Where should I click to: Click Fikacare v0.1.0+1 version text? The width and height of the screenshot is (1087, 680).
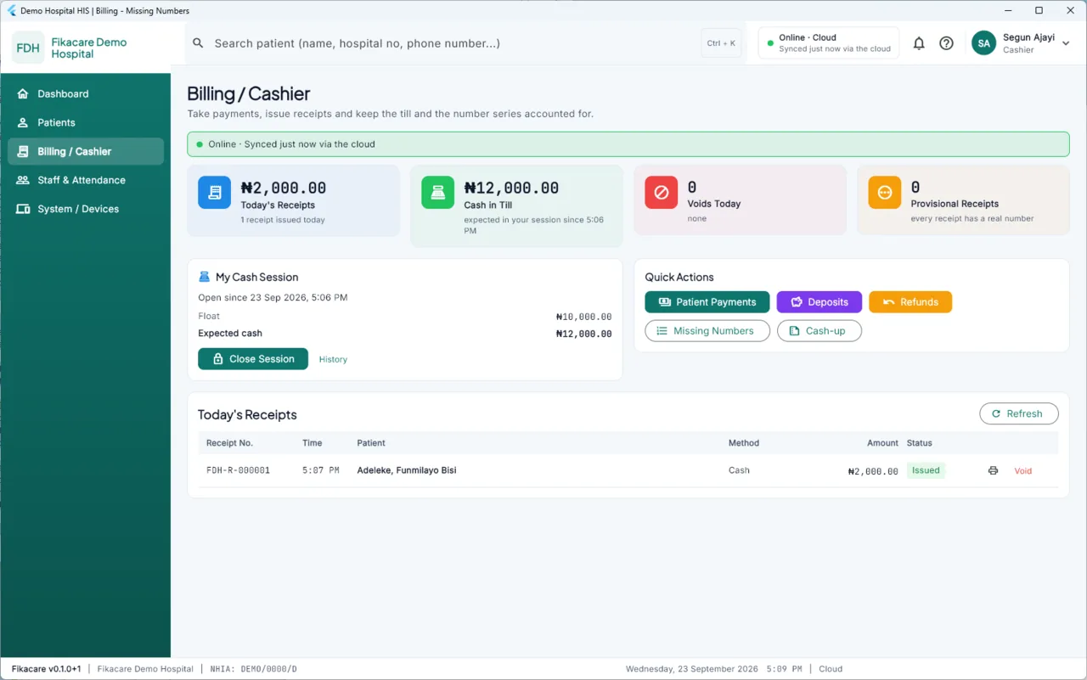coord(47,669)
